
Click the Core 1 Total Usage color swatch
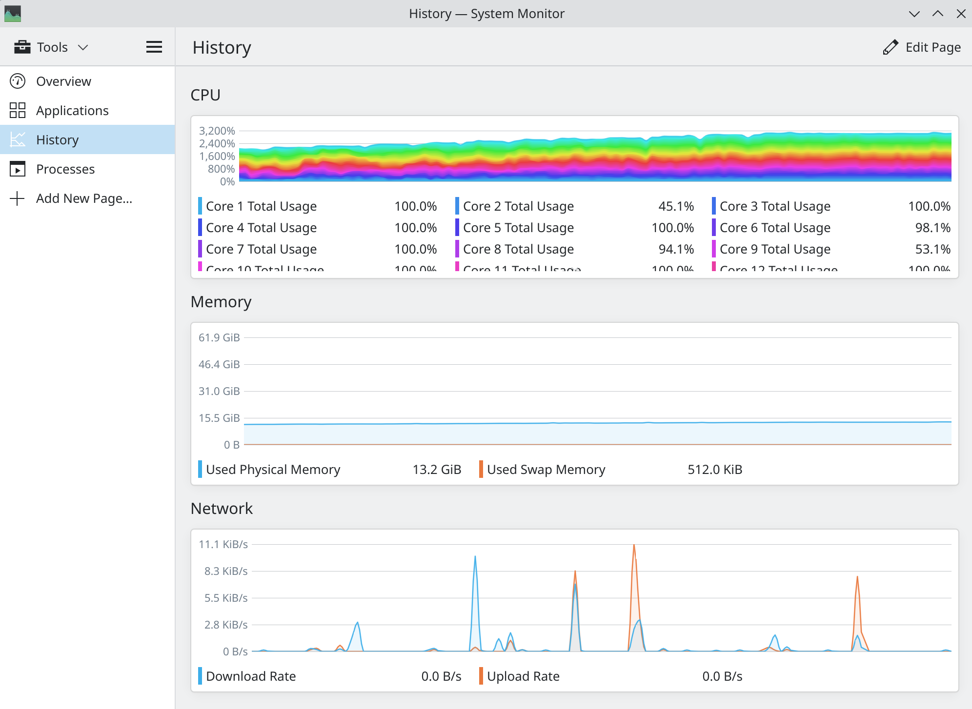[x=200, y=206]
